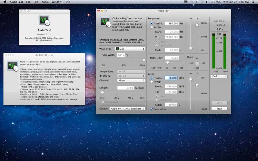Select the Level Sweep radio button

coord(152,82)
